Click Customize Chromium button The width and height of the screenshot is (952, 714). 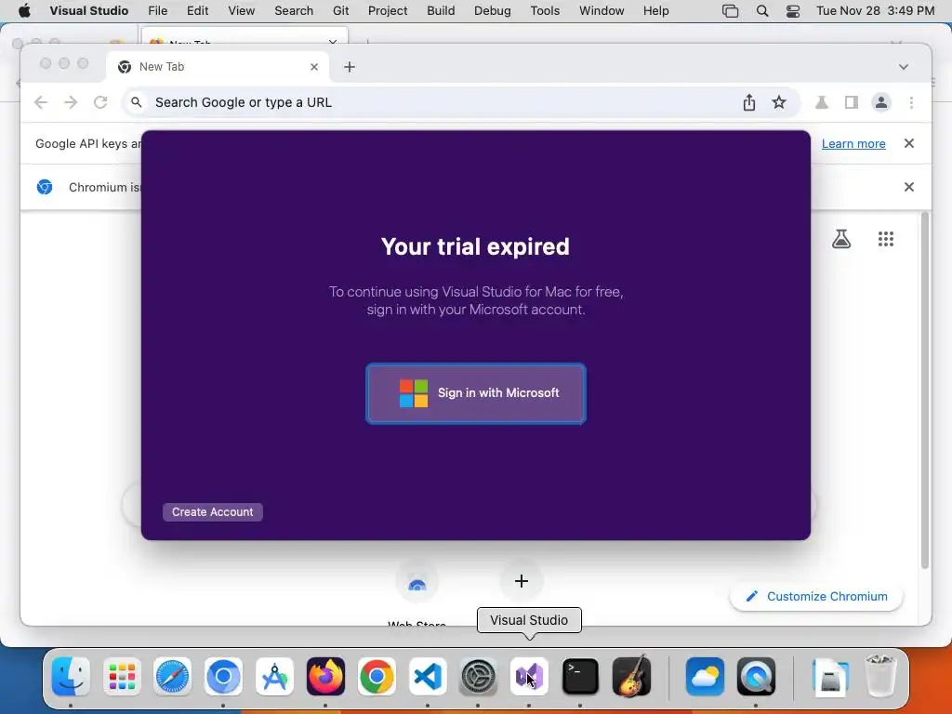click(x=816, y=596)
